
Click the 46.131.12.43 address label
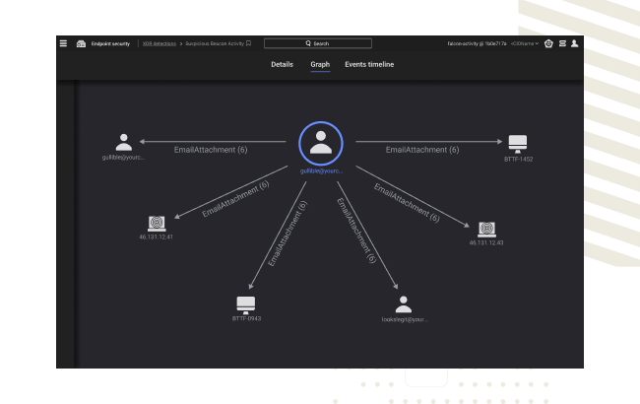point(486,242)
